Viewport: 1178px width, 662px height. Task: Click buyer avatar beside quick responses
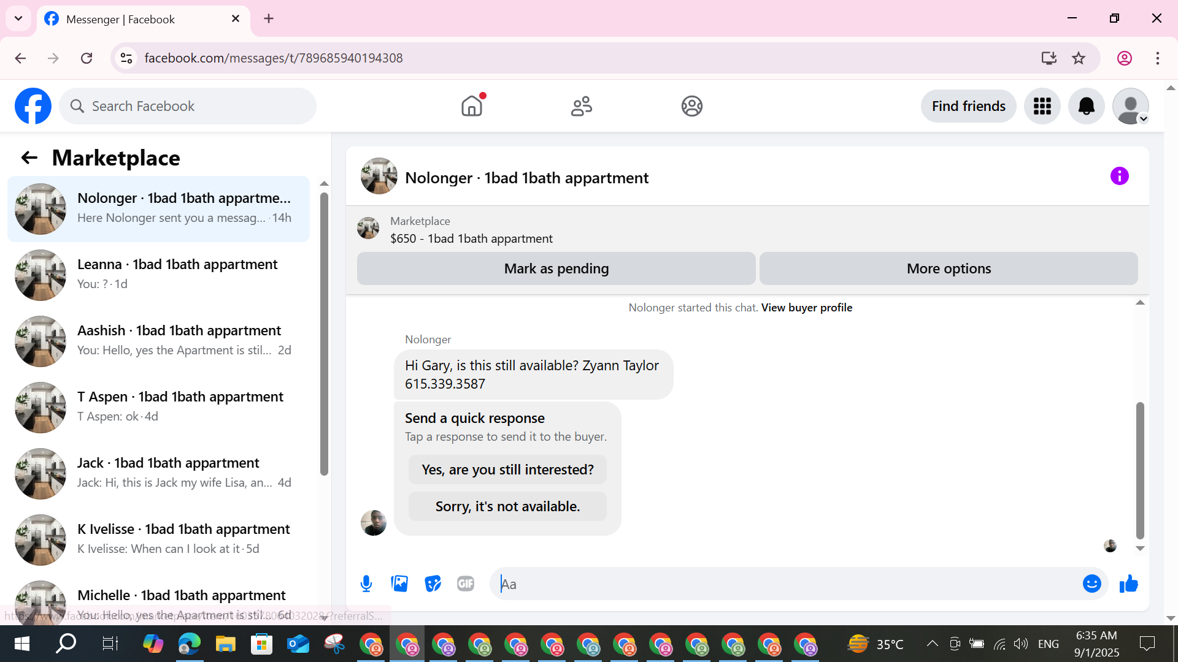point(373,523)
